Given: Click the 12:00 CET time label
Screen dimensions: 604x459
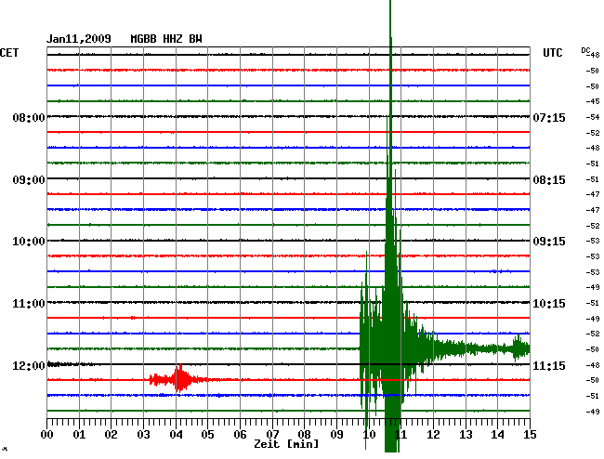Looking at the screenshot, I should (x=29, y=365).
